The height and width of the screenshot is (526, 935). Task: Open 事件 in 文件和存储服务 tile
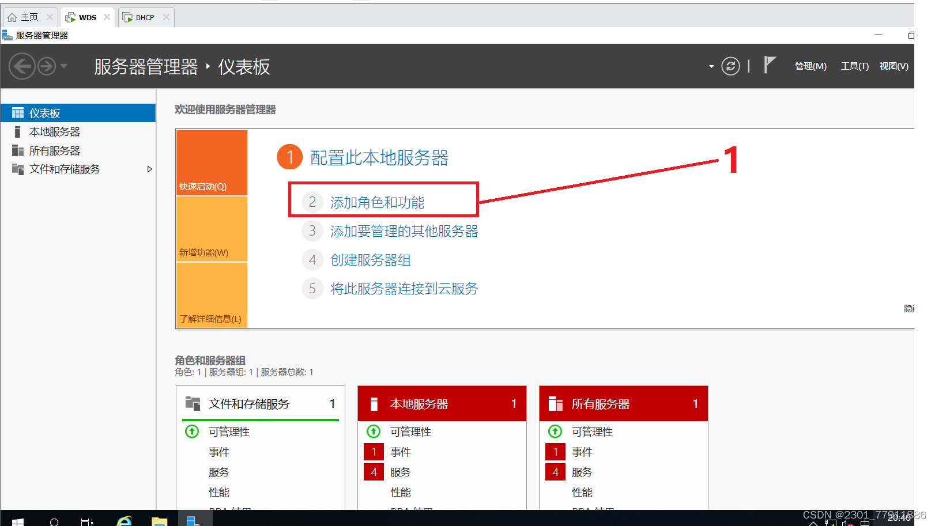coord(219,452)
